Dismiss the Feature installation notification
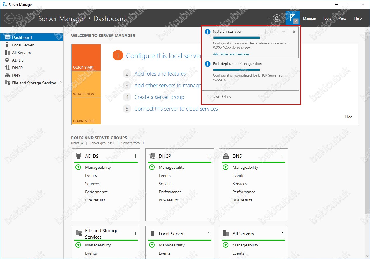This screenshot has width=370, height=259. coord(294,32)
